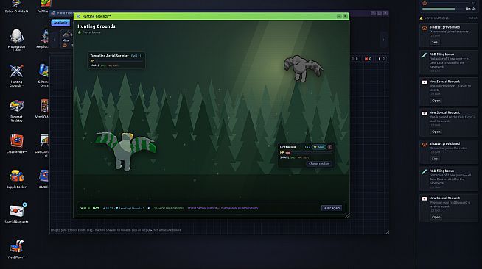The width and height of the screenshot is (482, 269).
Task: Click the NOTIFICATIONS header label
Action: [x=436, y=18]
